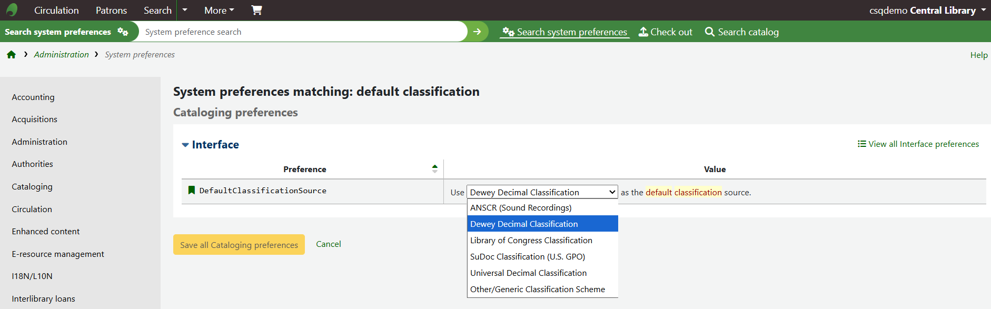Submit search with the green arrow button
The width and height of the screenshot is (991, 309).
point(477,32)
